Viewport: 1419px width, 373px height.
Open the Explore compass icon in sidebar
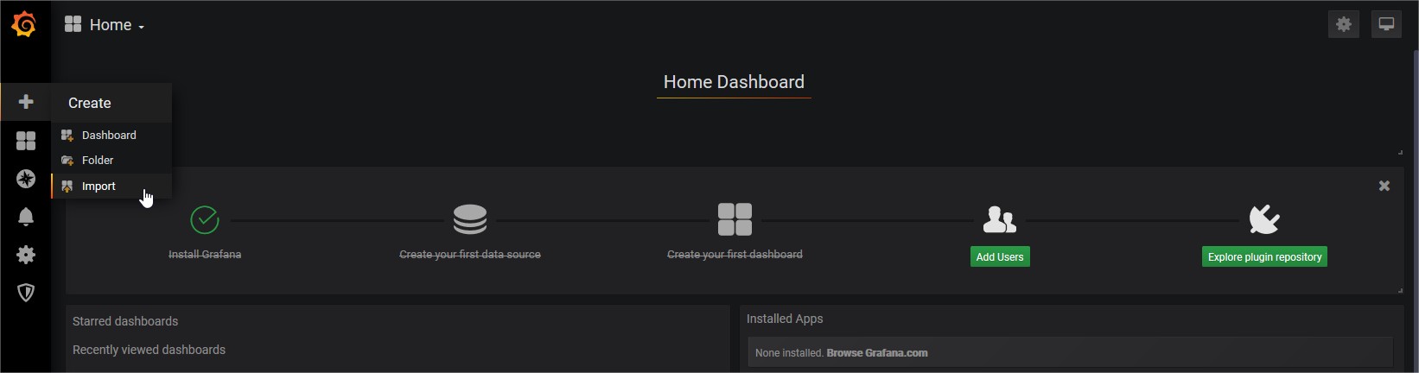pyautogui.click(x=26, y=179)
